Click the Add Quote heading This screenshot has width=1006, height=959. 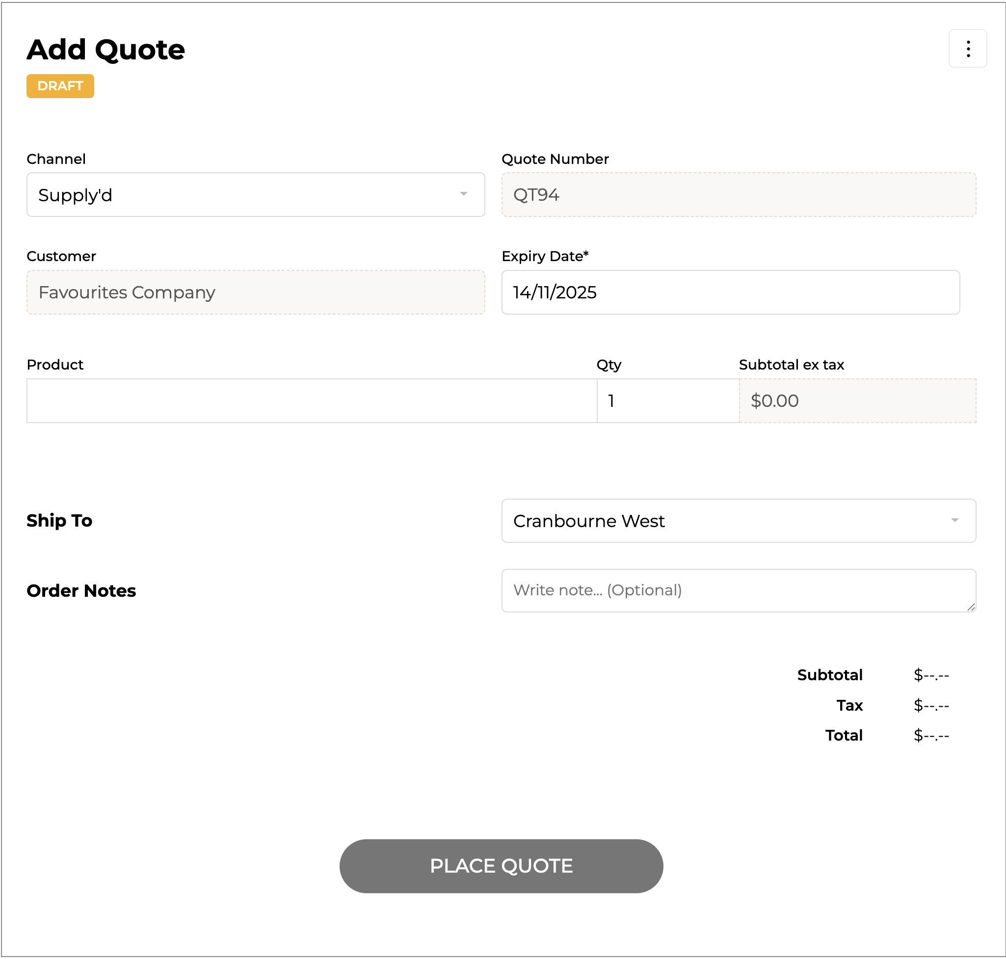[x=106, y=50]
